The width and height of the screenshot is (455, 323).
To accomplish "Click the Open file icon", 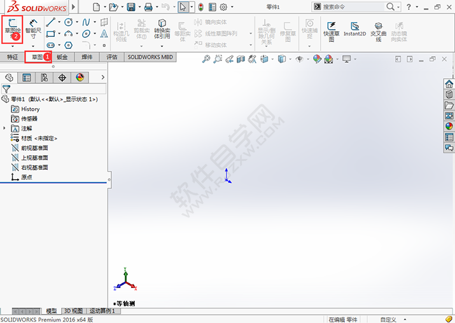I will [x=113, y=6].
